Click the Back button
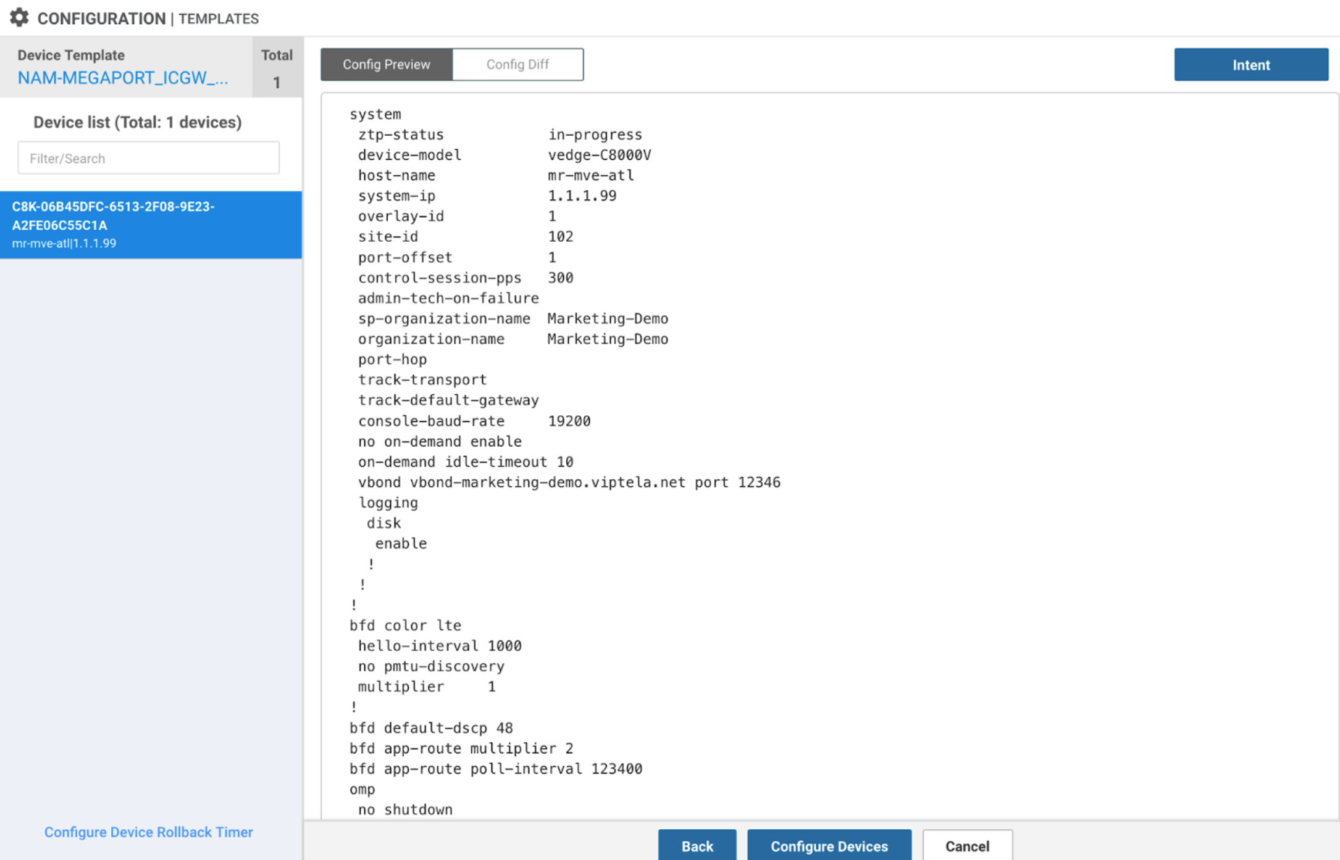The width and height of the screenshot is (1340, 860). click(x=697, y=846)
